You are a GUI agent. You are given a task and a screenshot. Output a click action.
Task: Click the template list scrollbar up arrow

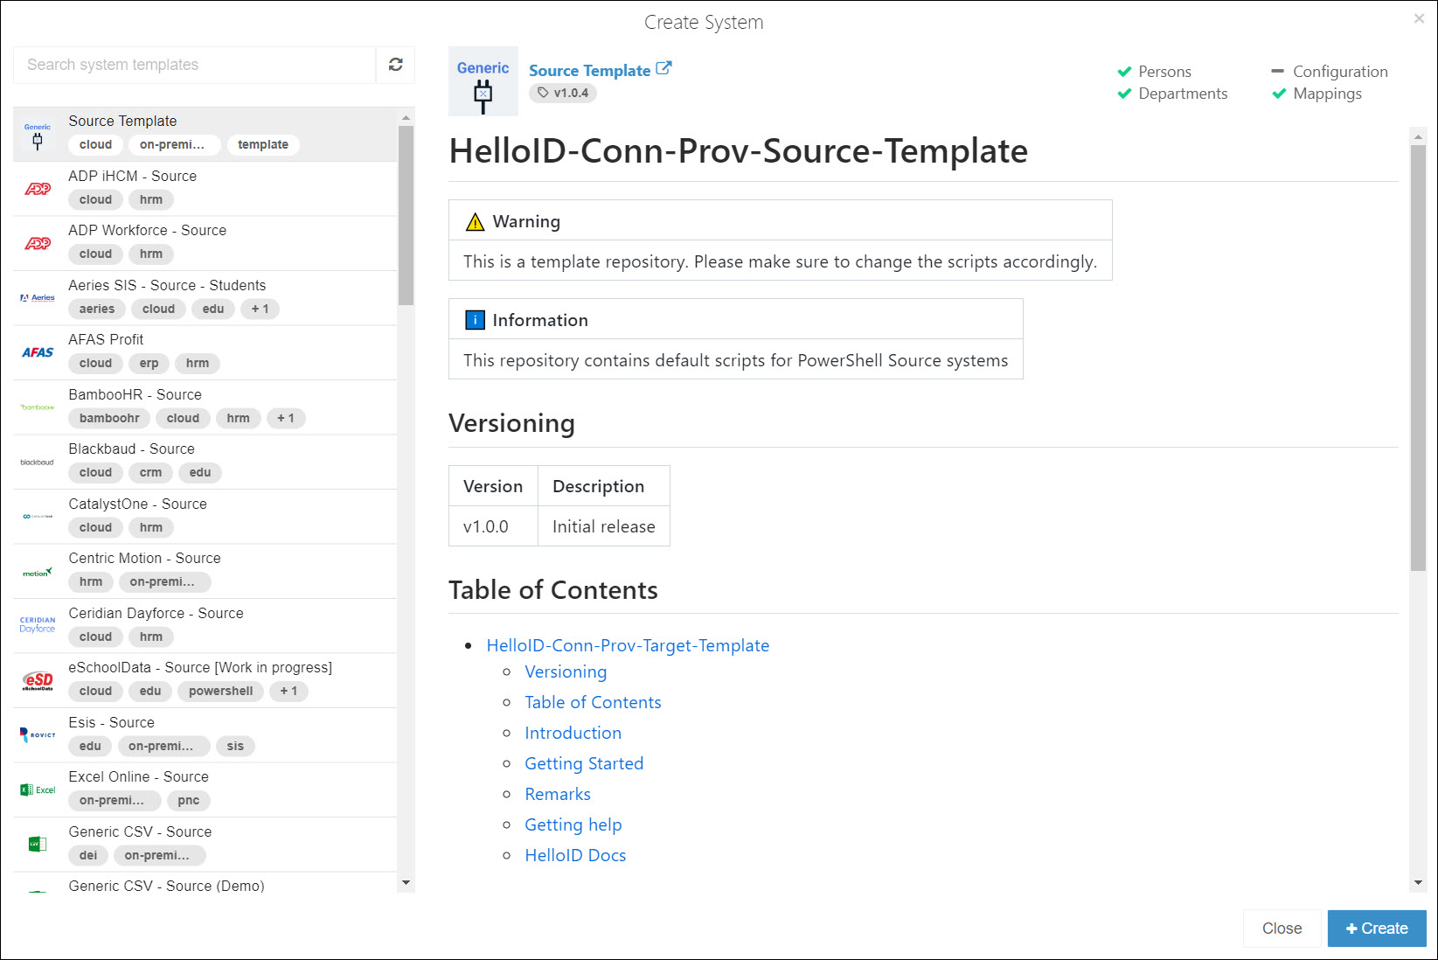tap(406, 117)
